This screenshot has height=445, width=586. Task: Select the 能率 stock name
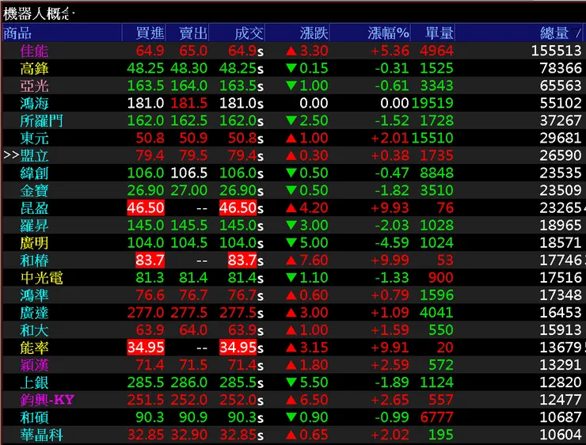pos(34,348)
